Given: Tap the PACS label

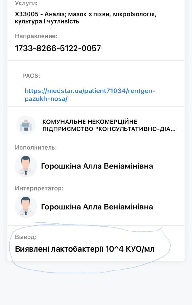Looking at the screenshot, I should coord(31,76).
